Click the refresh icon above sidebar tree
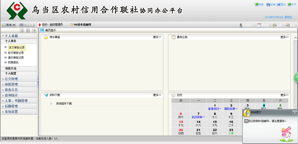The width and height of the screenshot is (298, 144). (x=22, y=31)
